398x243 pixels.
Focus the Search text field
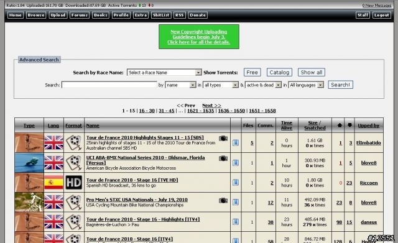coord(109,85)
